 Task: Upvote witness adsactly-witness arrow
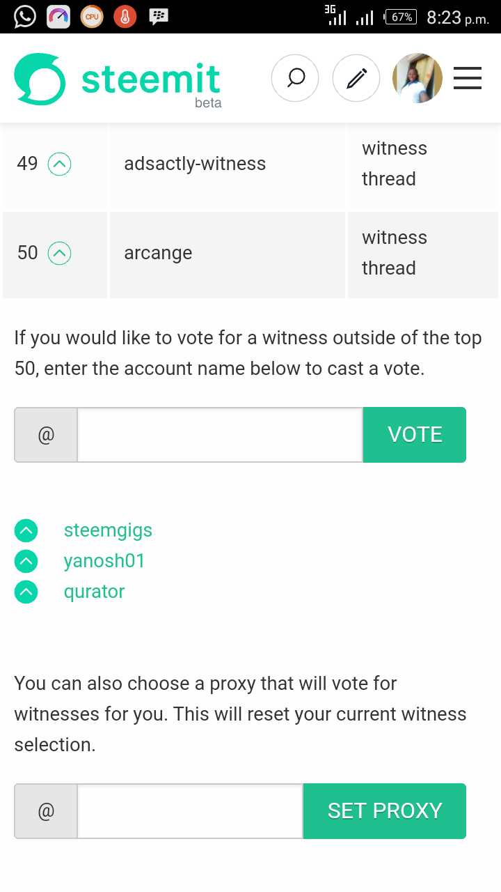tap(59, 164)
